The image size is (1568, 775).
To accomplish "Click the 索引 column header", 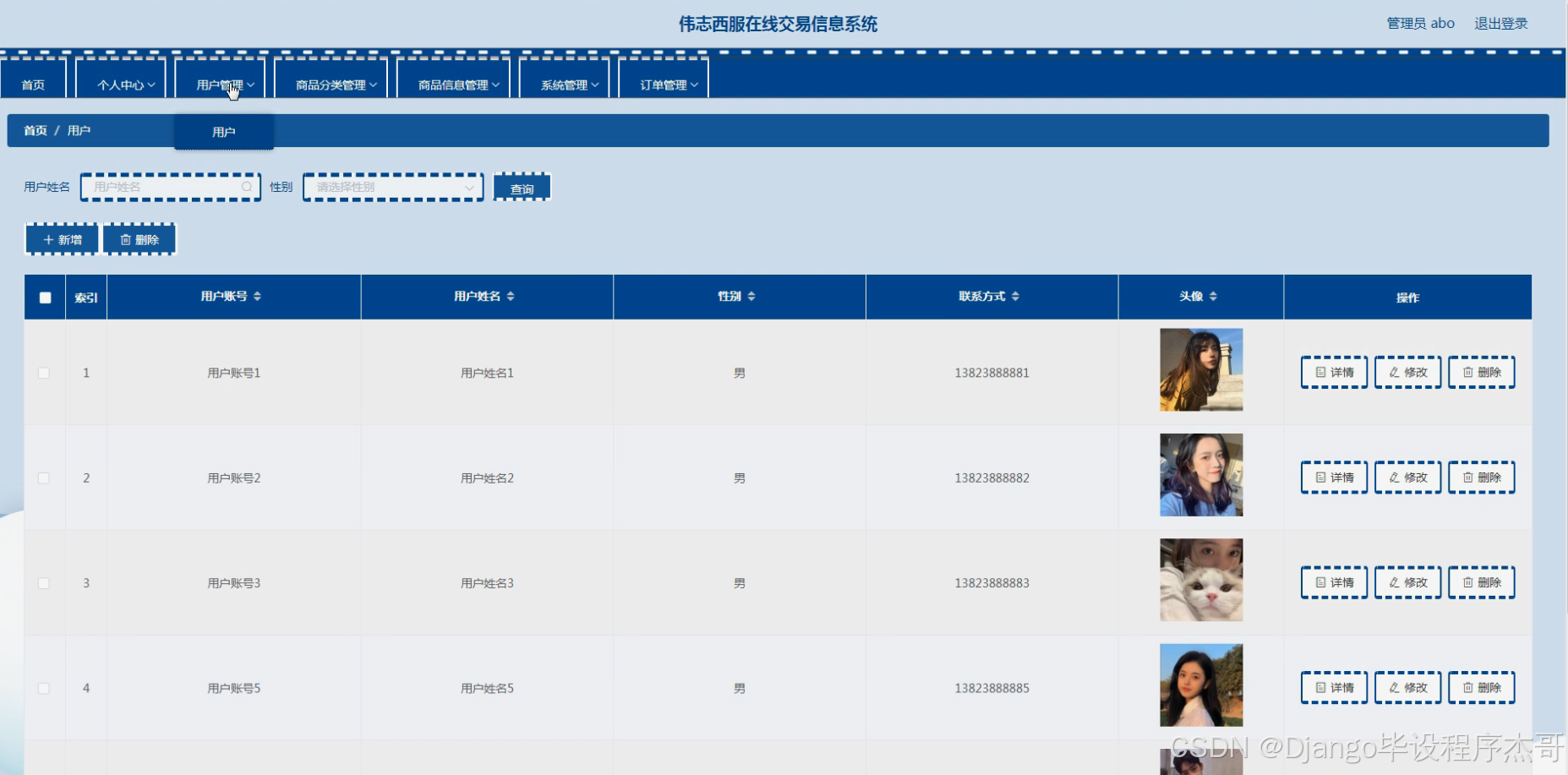I will 86,297.
